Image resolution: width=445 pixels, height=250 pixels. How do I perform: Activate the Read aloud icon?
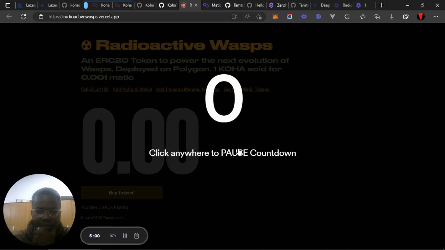click(x=247, y=17)
